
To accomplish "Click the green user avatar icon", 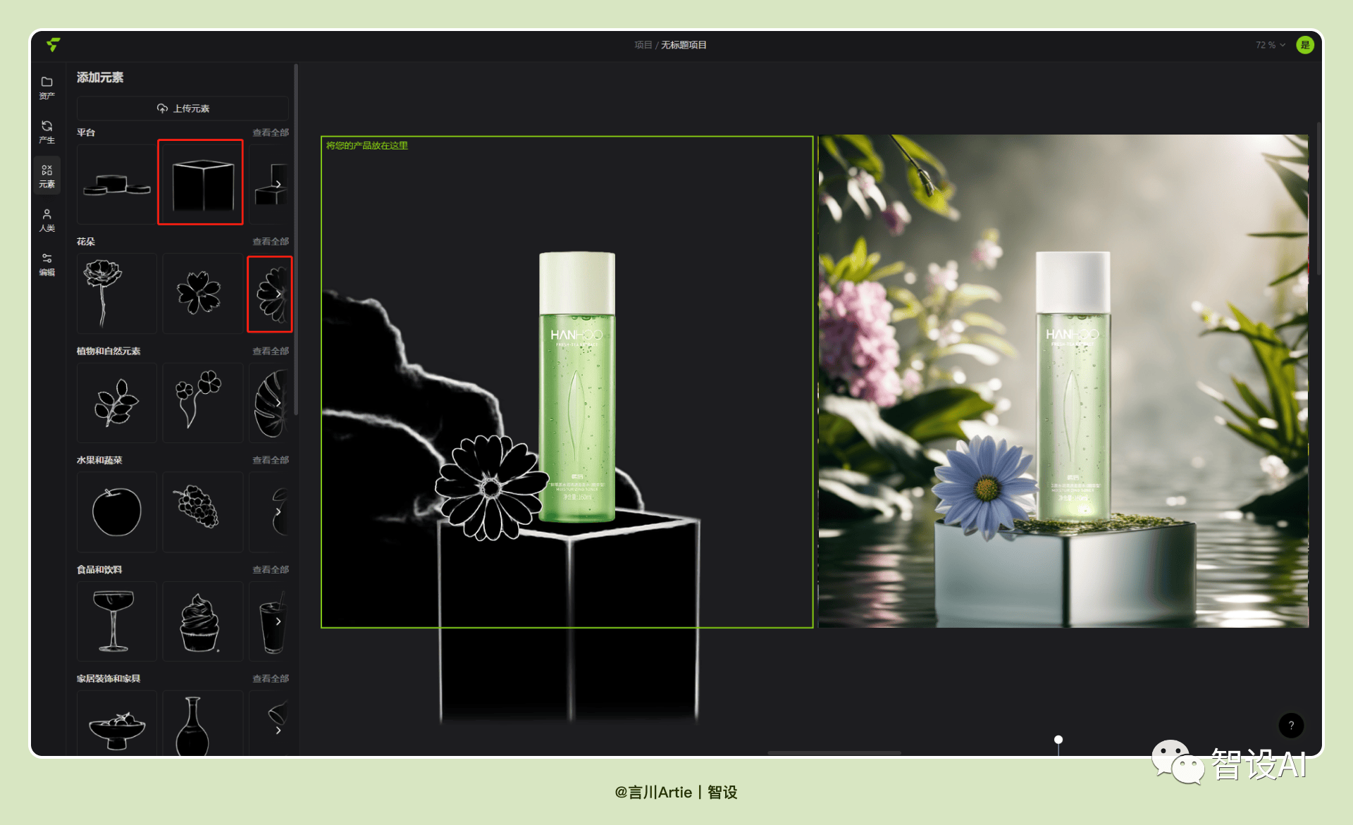I will coord(1305,45).
